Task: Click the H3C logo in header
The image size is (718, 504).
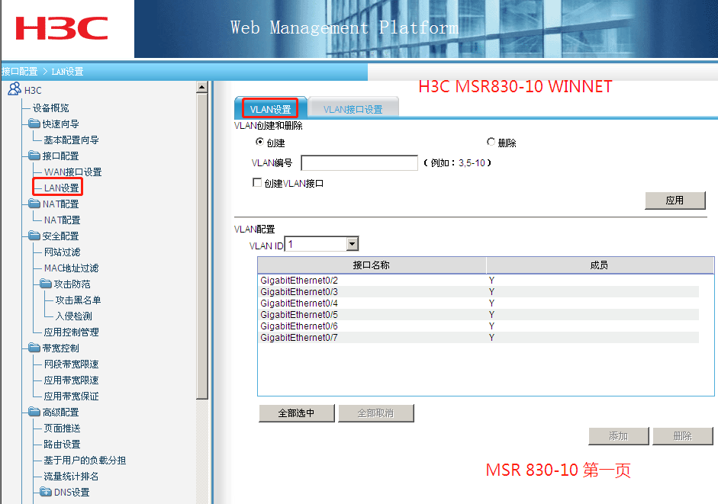Action: [x=61, y=28]
